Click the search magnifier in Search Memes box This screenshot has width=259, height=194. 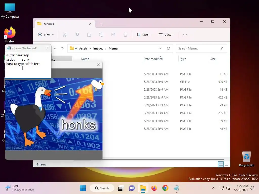tap(222, 48)
